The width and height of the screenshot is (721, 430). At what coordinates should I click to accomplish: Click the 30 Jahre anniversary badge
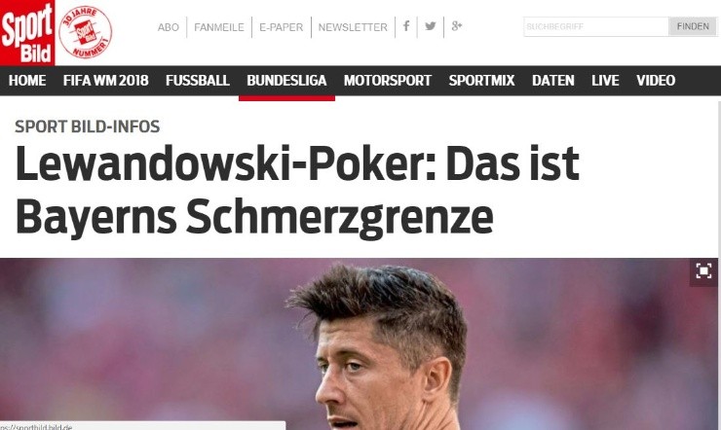click(86, 32)
